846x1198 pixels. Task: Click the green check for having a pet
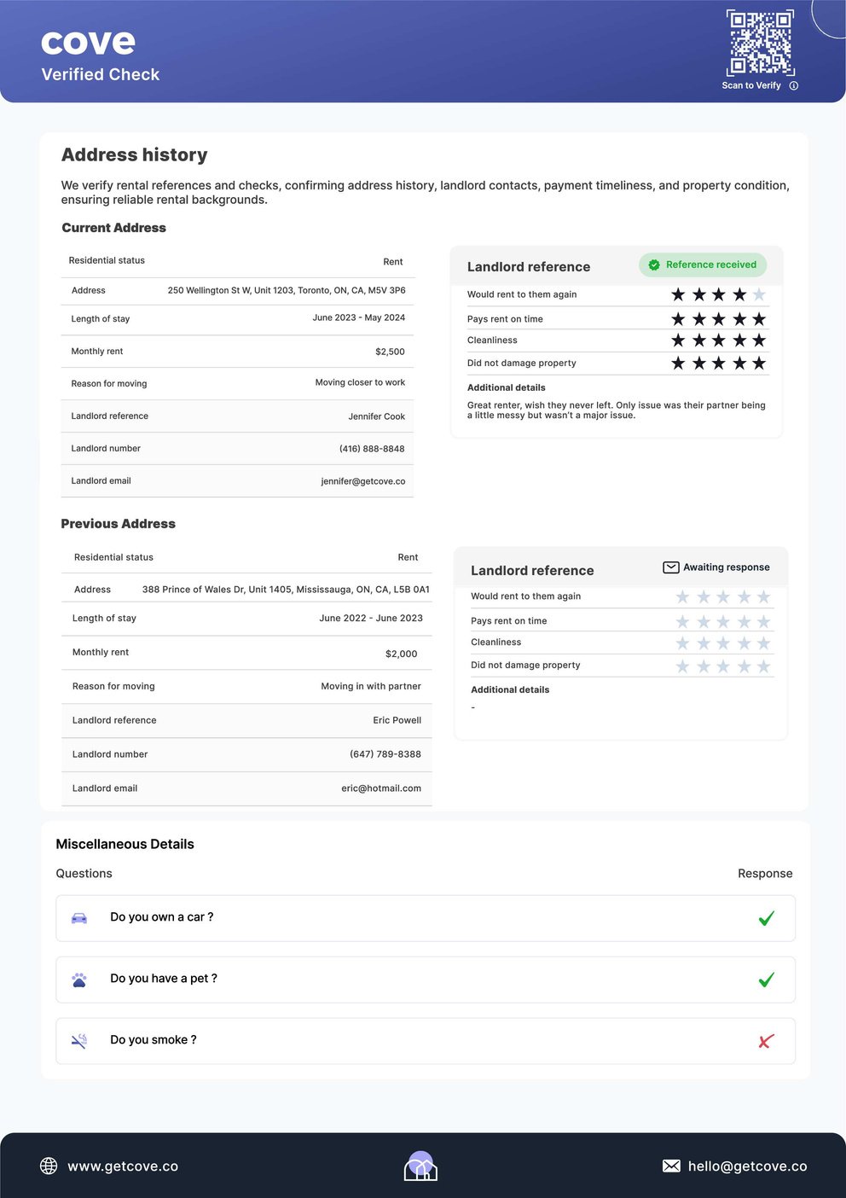click(767, 980)
